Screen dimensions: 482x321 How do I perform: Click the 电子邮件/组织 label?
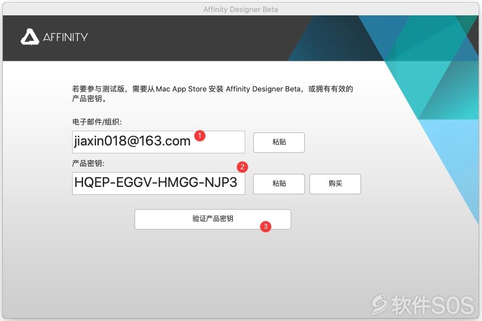click(97, 122)
